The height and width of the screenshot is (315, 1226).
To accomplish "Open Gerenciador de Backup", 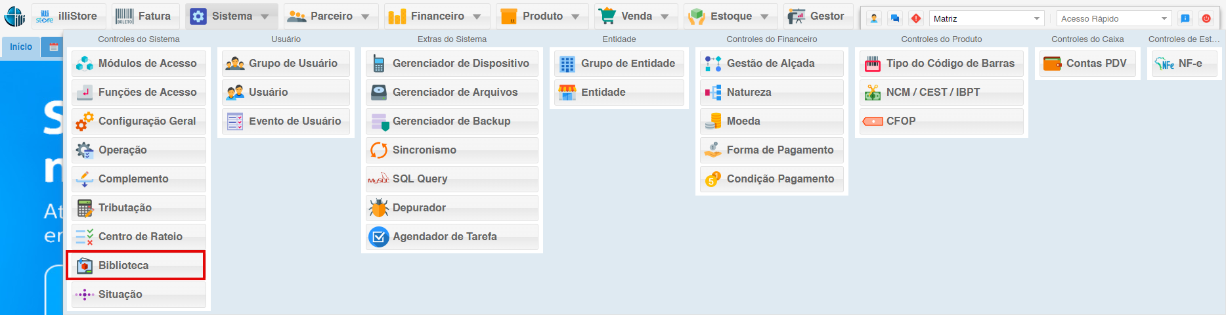I will point(451,121).
